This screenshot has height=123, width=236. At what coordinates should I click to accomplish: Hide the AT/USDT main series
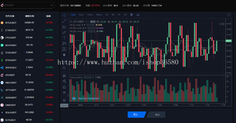click(x=92, y=22)
